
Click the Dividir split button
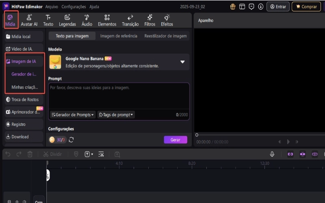52,154
